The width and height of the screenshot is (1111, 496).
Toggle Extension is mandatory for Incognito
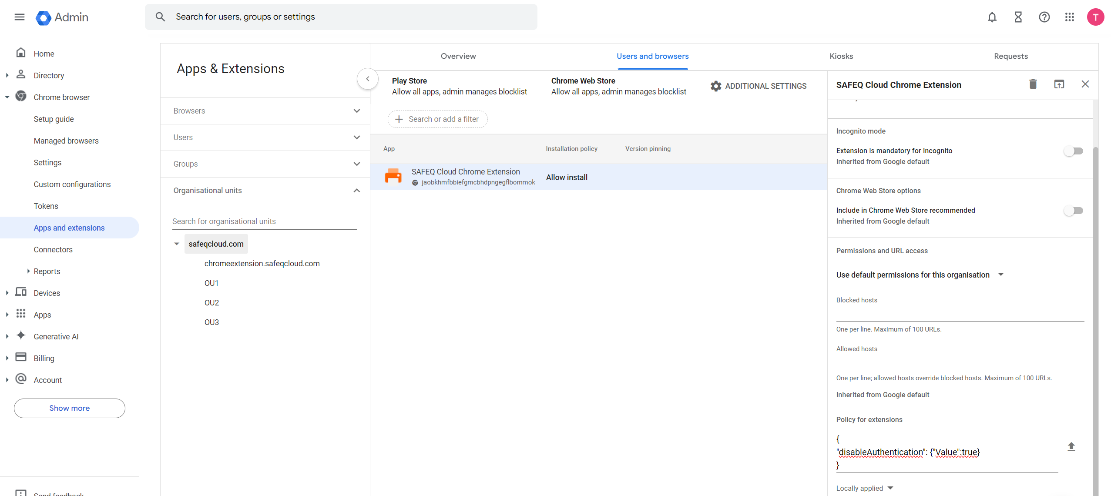(x=1073, y=151)
